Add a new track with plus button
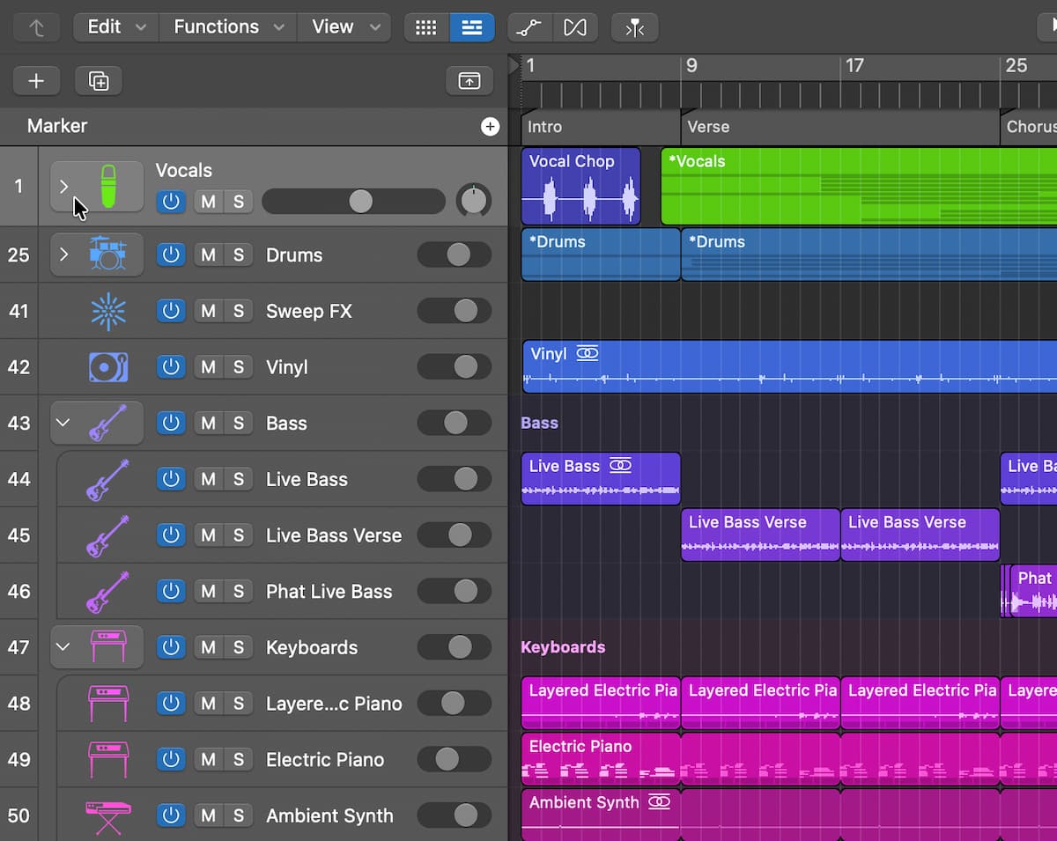This screenshot has height=841, width=1057. [x=36, y=81]
